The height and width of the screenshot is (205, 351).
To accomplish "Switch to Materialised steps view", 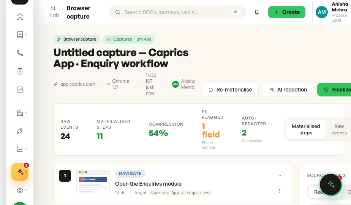I will (x=306, y=129).
